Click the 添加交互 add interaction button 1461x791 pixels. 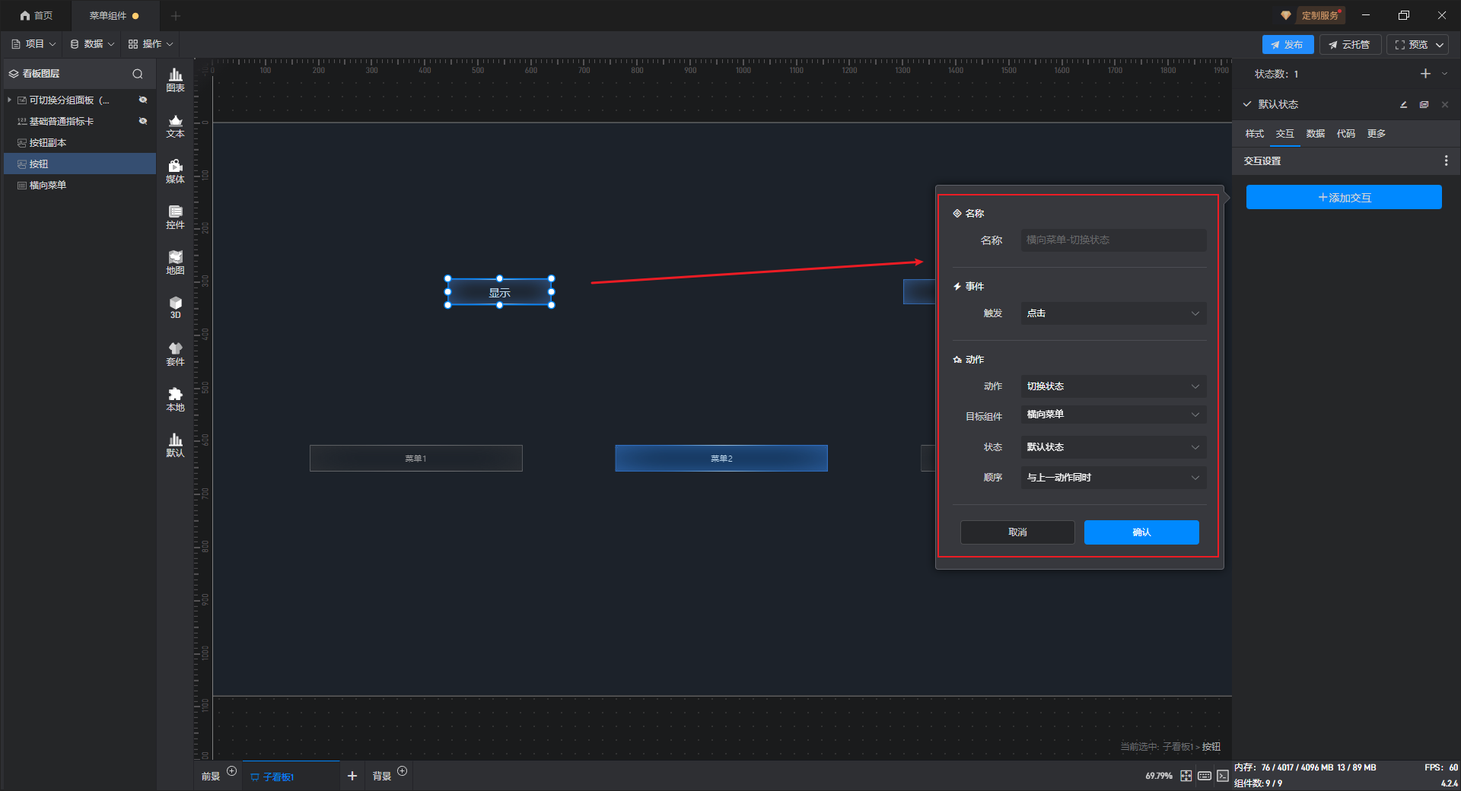coord(1343,198)
